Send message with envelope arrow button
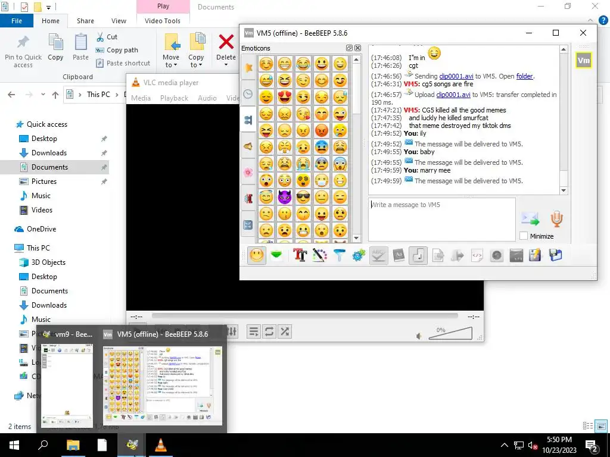610x457 pixels. tap(530, 219)
